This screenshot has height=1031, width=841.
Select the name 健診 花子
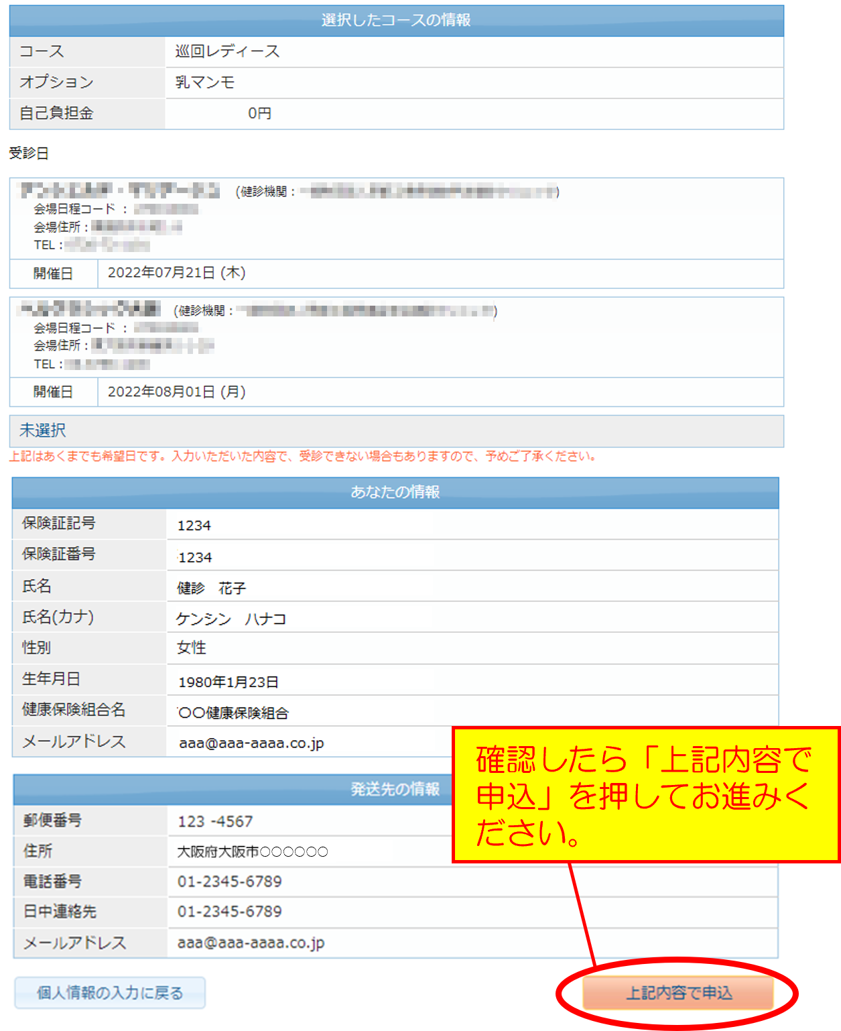212,589
